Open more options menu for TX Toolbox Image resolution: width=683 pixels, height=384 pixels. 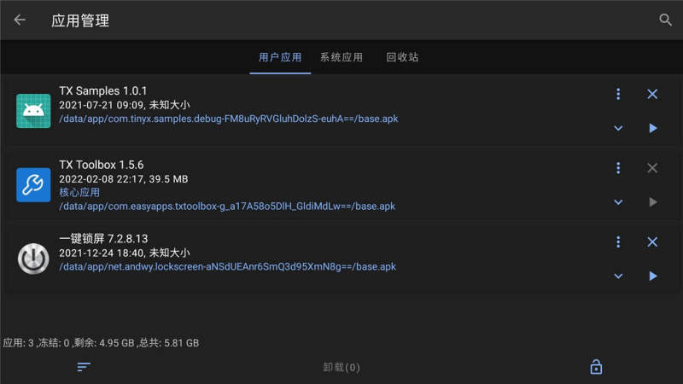[618, 168]
